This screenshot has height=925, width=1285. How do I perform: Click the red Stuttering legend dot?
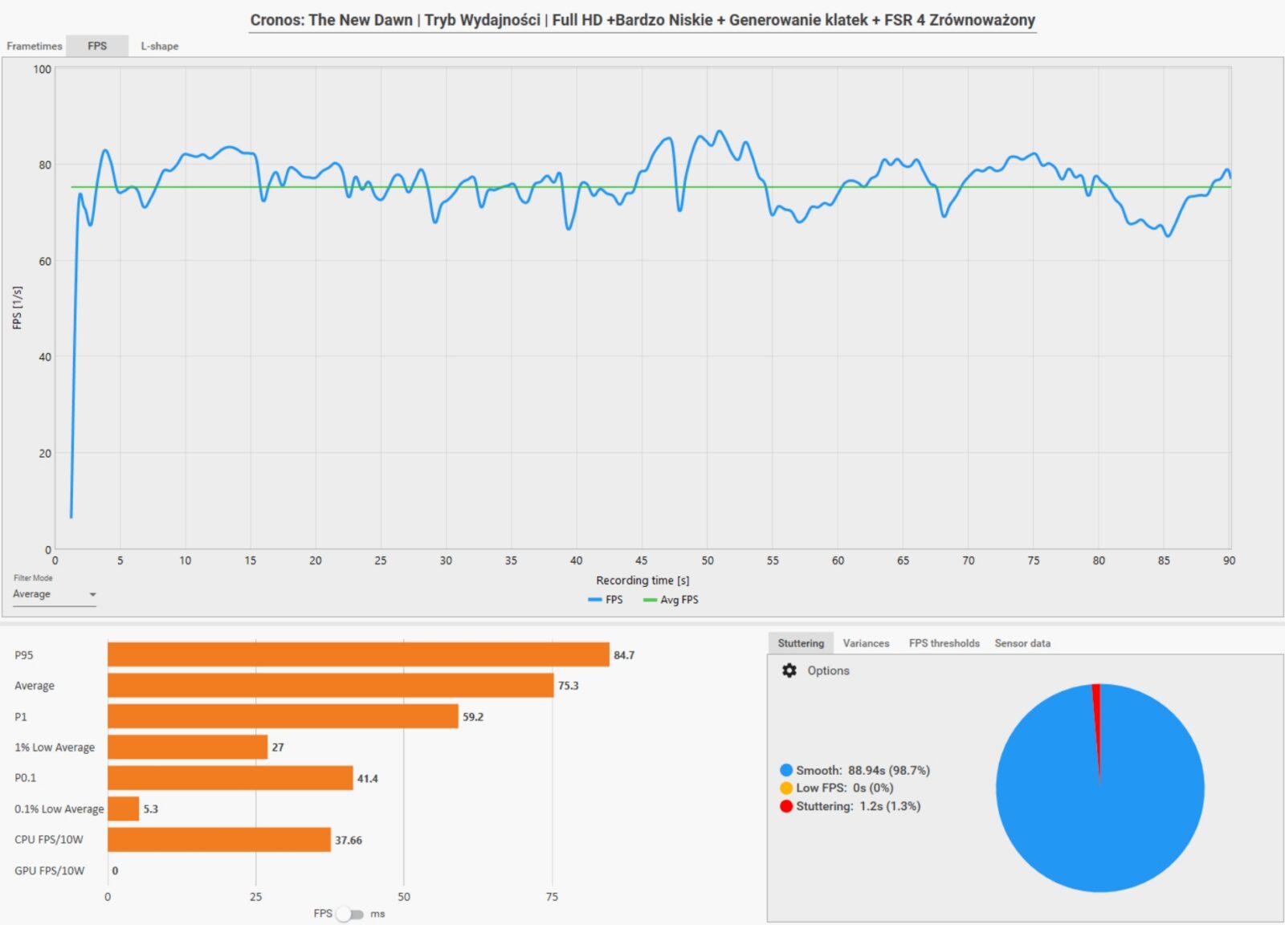pyautogui.click(x=786, y=806)
